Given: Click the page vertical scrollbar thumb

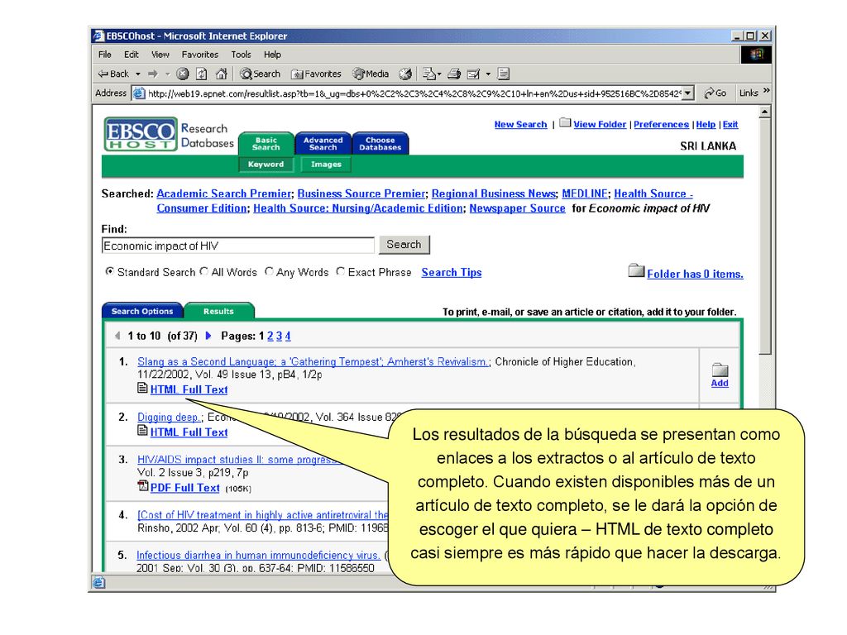Looking at the screenshot, I should (764, 236).
